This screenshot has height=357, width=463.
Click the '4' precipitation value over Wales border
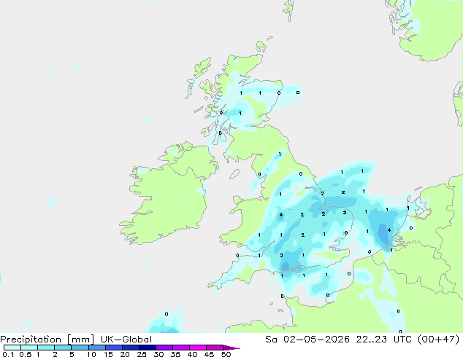(281, 215)
